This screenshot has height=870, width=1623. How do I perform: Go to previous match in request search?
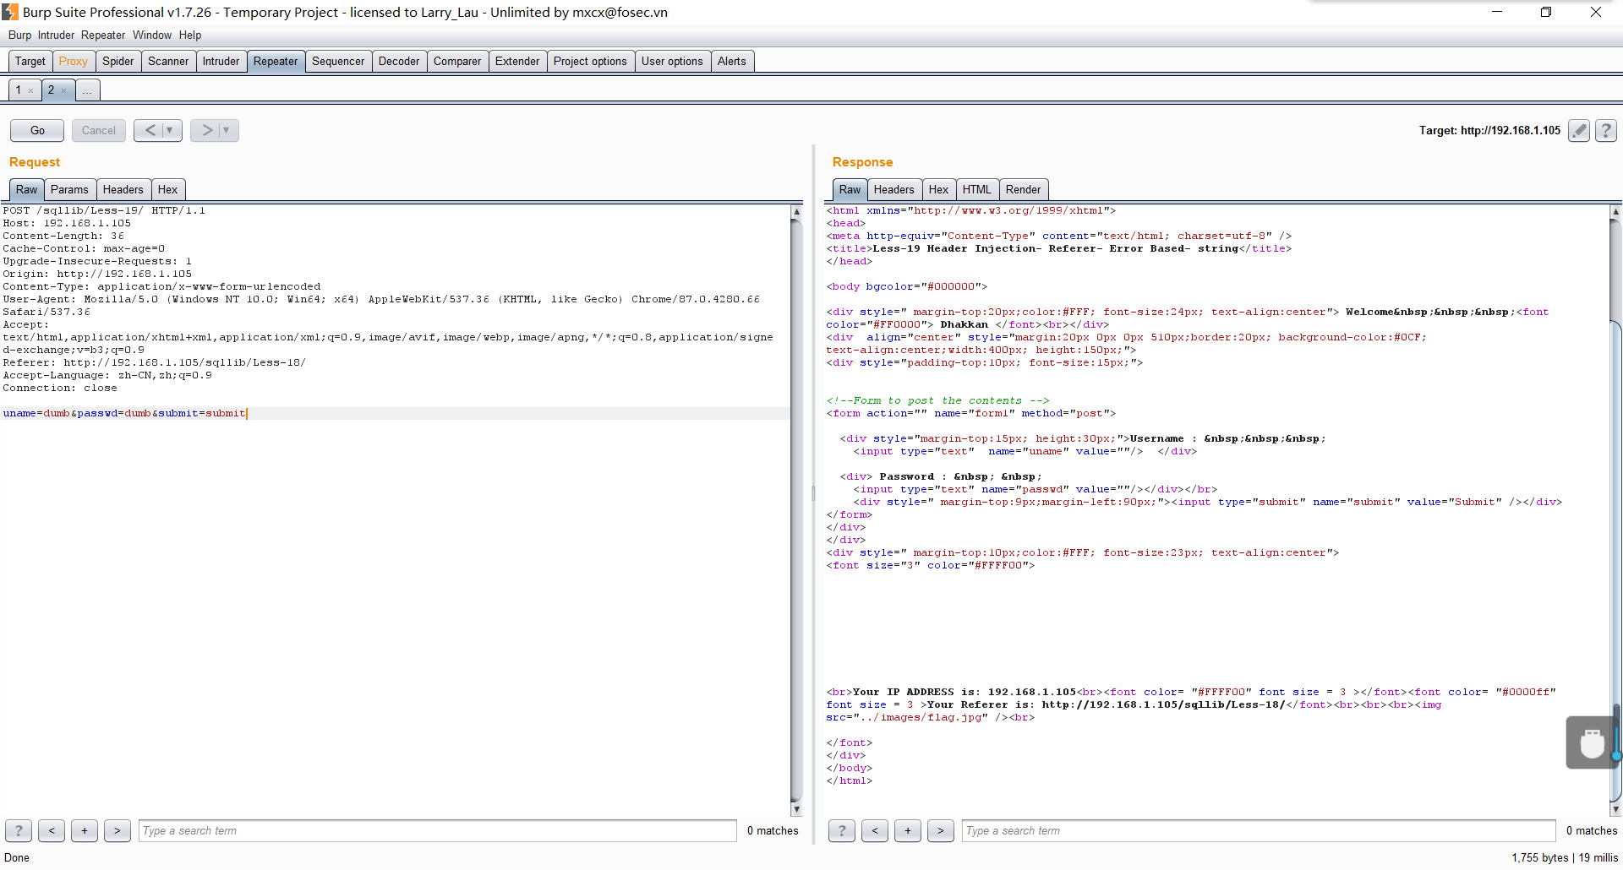pos(52,830)
